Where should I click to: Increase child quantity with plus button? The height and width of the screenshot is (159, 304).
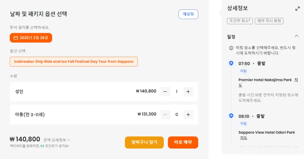[x=188, y=114]
